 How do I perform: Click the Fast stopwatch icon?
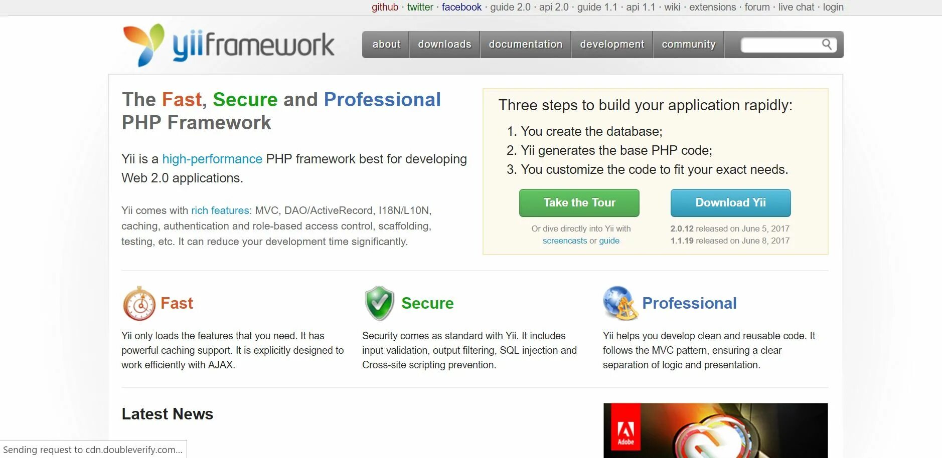pyautogui.click(x=139, y=304)
